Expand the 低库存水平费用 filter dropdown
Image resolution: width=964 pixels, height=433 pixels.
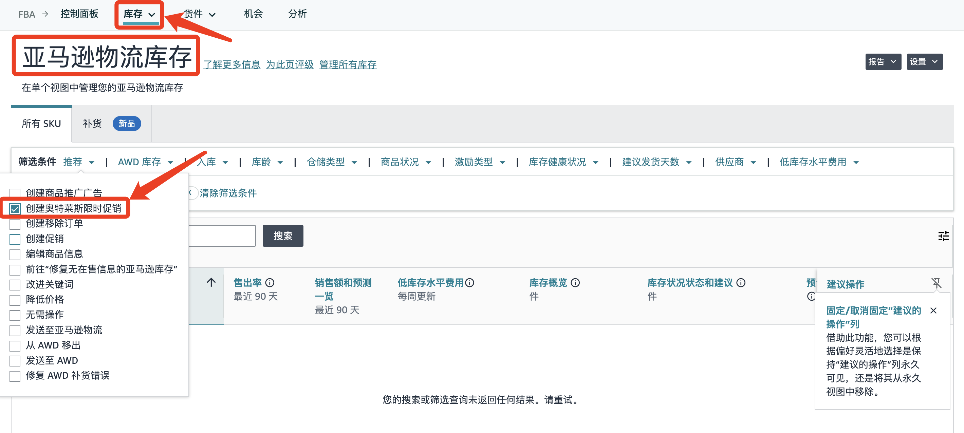point(819,162)
